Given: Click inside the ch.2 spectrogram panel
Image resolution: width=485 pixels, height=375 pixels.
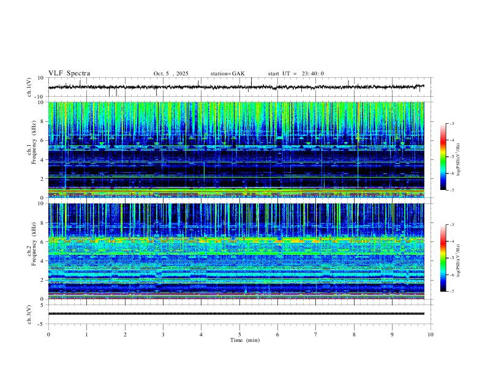Looking at the screenshot, I should 236,251.
